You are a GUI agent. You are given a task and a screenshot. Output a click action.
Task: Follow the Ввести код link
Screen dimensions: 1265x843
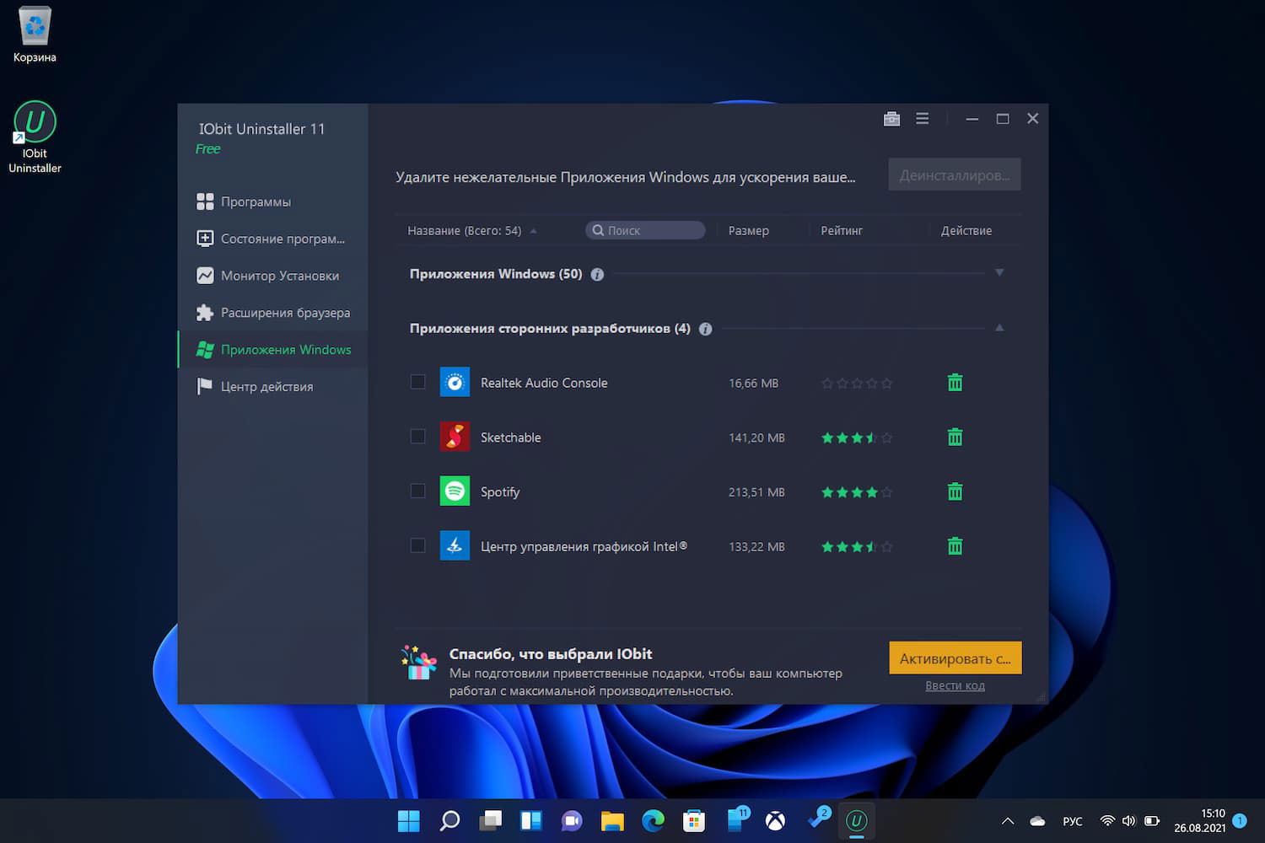click(955, 685)
